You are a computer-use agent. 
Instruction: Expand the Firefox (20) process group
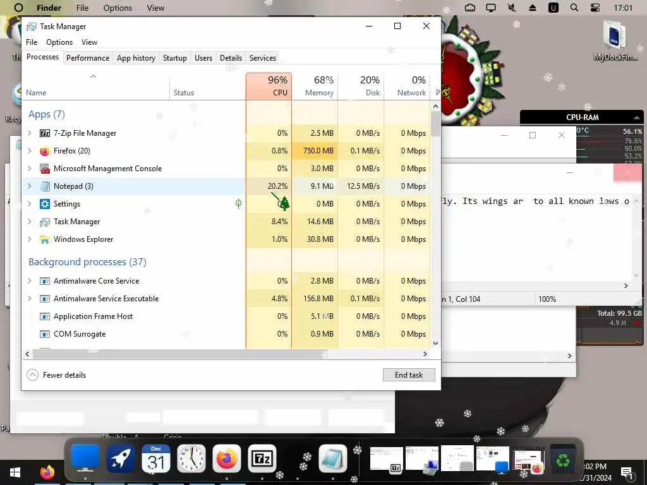click(29, 151)
